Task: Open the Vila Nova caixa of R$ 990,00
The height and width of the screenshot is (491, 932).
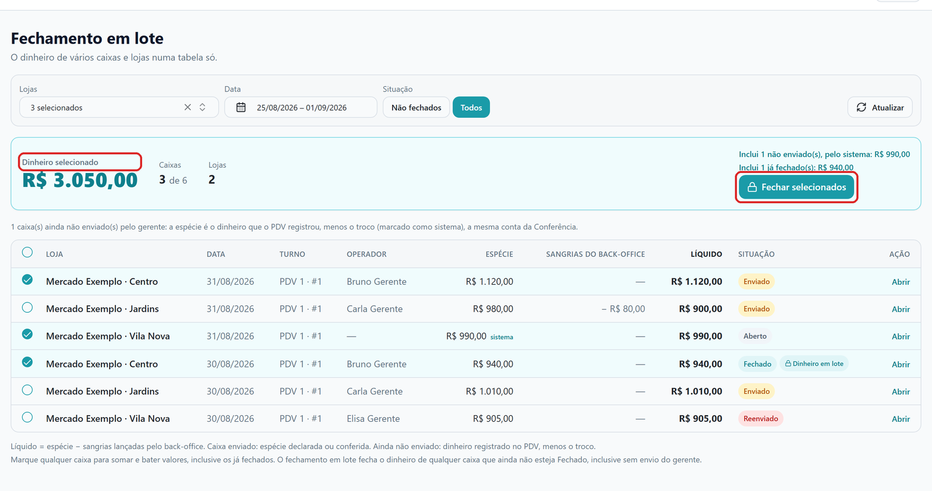Action: [901, 337]
